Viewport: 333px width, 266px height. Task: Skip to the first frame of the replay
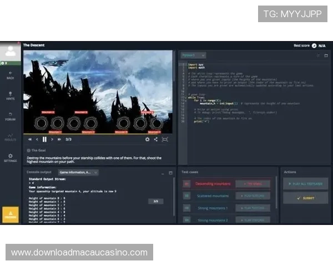[x=30, y=140]
